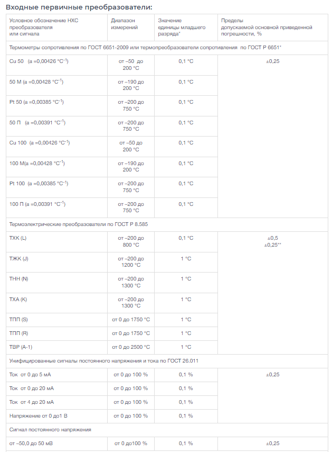Click the 'ТВР (А-1)' designation cell
Image resolution: width=332 pixels, height=452 pixels.
pyautogui.click(x=56, y=347)
